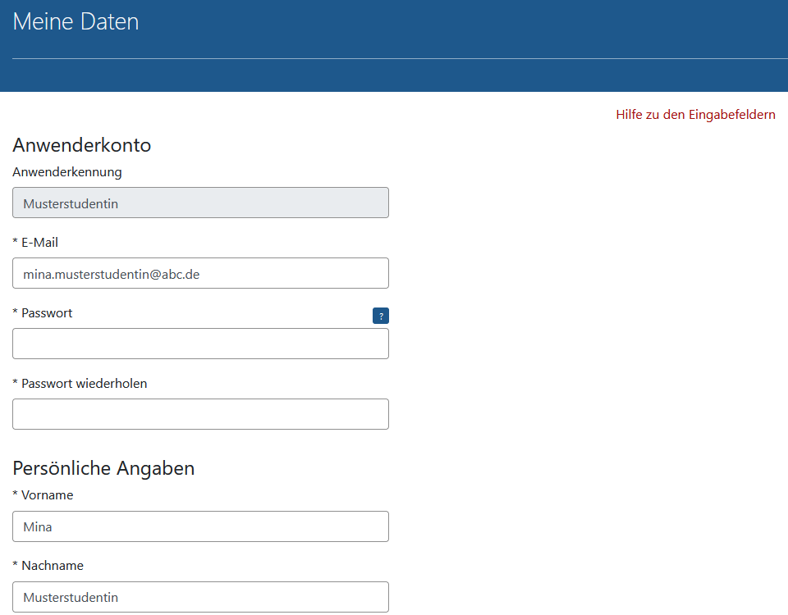Click into the empty Passwort field
This screenshot has height=615, width=788.
tap(200, 344)
